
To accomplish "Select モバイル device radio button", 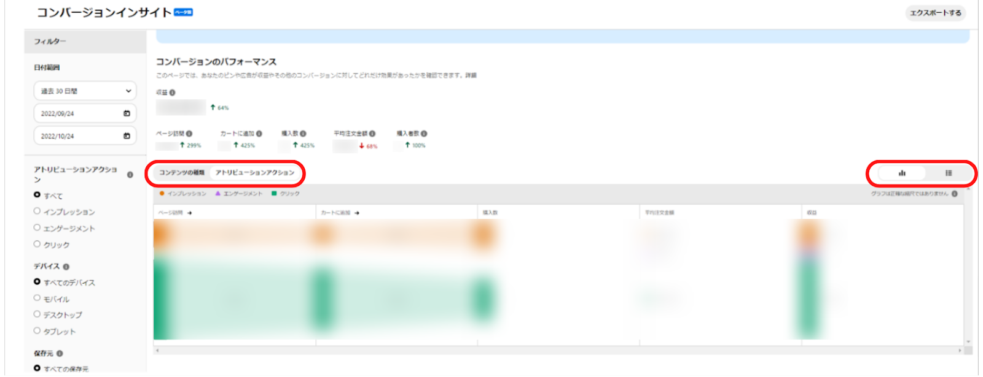I will [37, 299].
